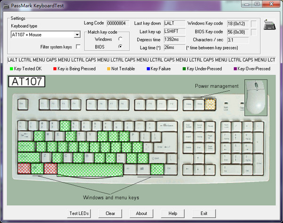Screen dimensions: 283x223
Task: Click the green spacebar on keyboard image
Action: pyautogui.click(x=90, y=170)
